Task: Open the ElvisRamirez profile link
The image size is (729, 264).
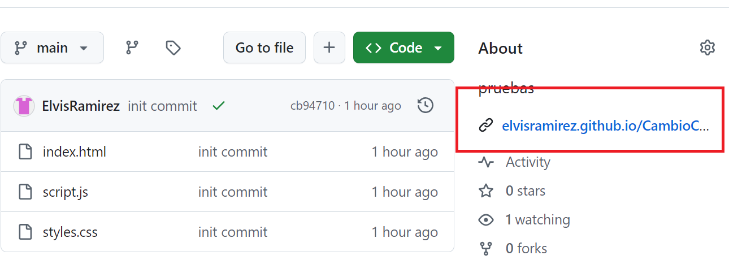Action: pyautogui.click(x=81, y=106)
